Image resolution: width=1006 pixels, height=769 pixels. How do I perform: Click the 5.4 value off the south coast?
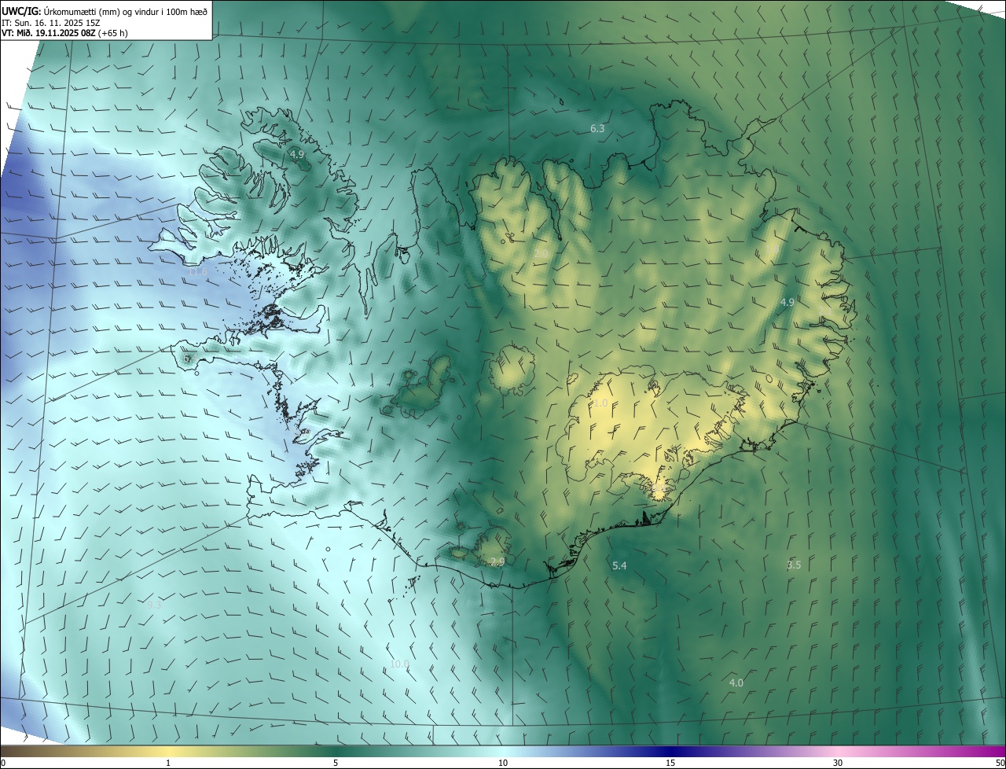pos(619,565)
